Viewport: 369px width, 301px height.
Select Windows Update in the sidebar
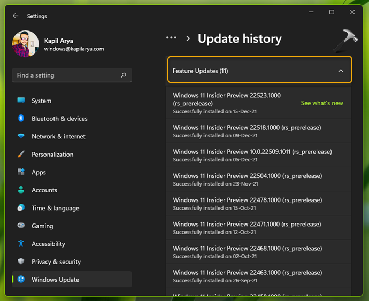tap(55, 280)
